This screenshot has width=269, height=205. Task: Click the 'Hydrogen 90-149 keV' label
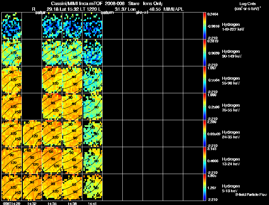pos(232,54)
